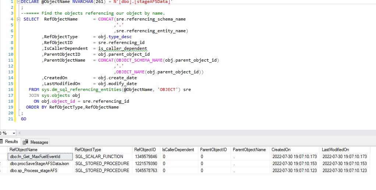
Task: Click the scroll-left arrow of horizontal scrollbar
Action: [x=19, y=133]
